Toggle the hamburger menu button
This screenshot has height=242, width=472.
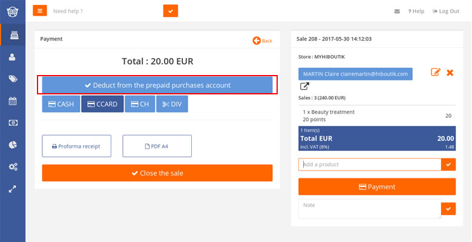tap(40, 11)
